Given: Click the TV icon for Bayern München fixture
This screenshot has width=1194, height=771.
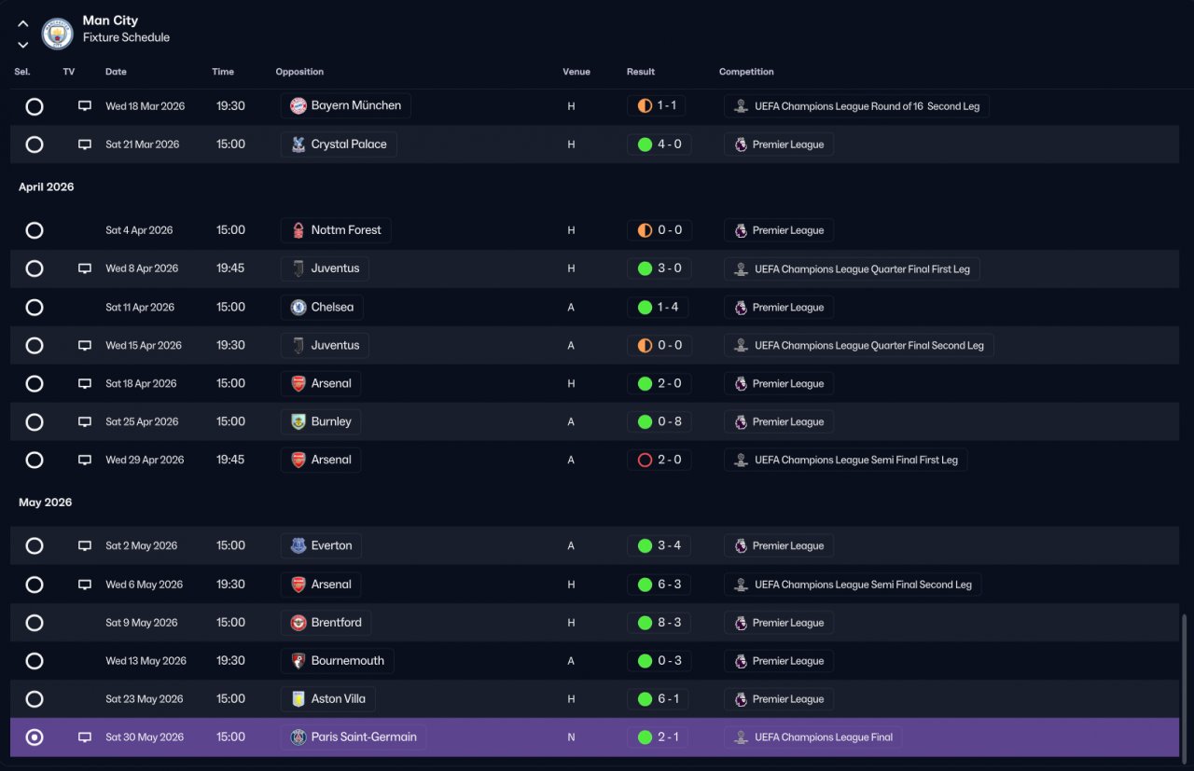Looking at the screenshot, I should [85, 106].
